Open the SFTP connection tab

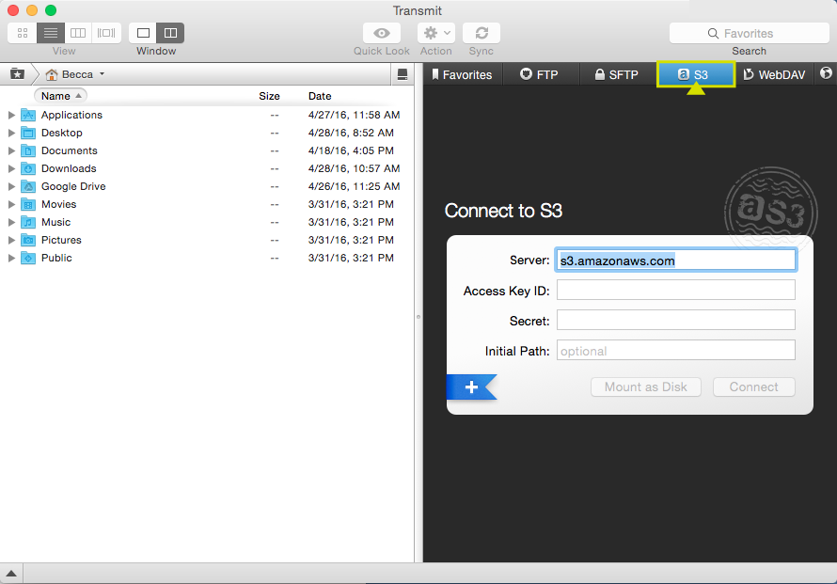pyautogui.click(x=617, y=74)
